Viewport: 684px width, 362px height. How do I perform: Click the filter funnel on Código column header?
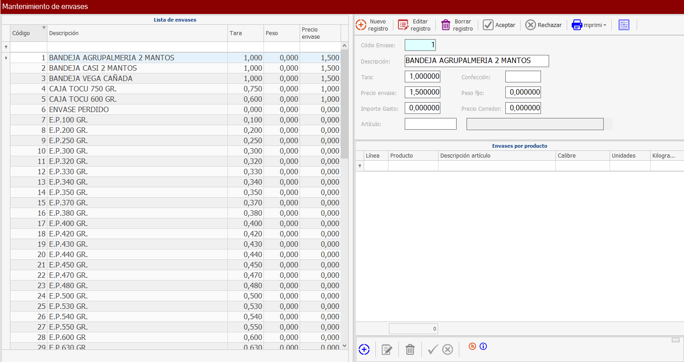tap(44, 28)
